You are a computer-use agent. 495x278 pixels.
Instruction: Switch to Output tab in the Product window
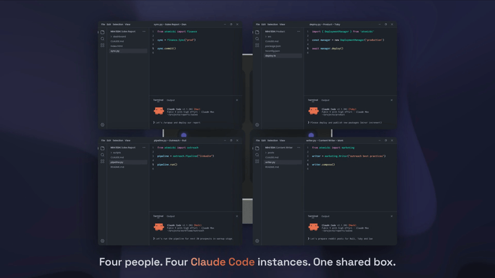click(x=325, y=100)
